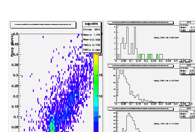Click the palette axis label '5'

click(x=99, y=117)
